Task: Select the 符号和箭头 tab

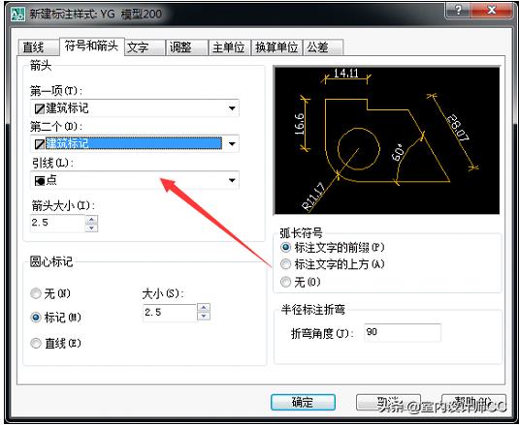Action: coord(92,46)
